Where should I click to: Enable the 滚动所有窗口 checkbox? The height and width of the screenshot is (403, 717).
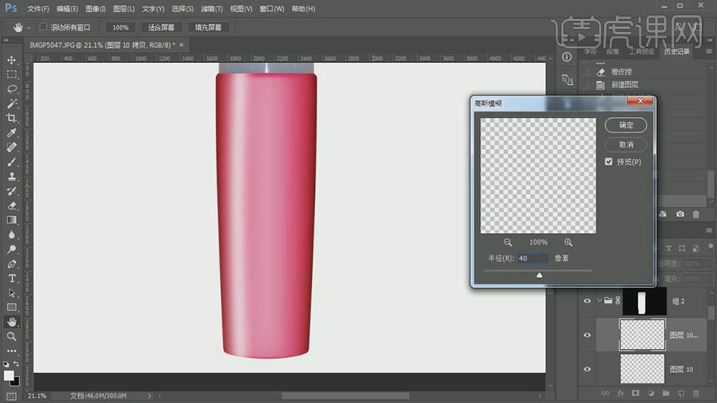(43, 27)
